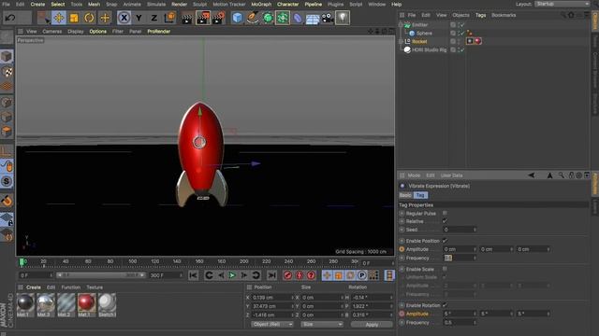Add a Light object
Screen dimensions: 599x336
pos(343,18)
